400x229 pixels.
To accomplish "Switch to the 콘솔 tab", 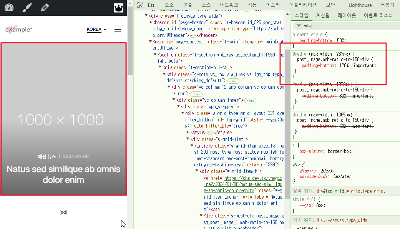I will pyautogui.click(x=188, y=5).
